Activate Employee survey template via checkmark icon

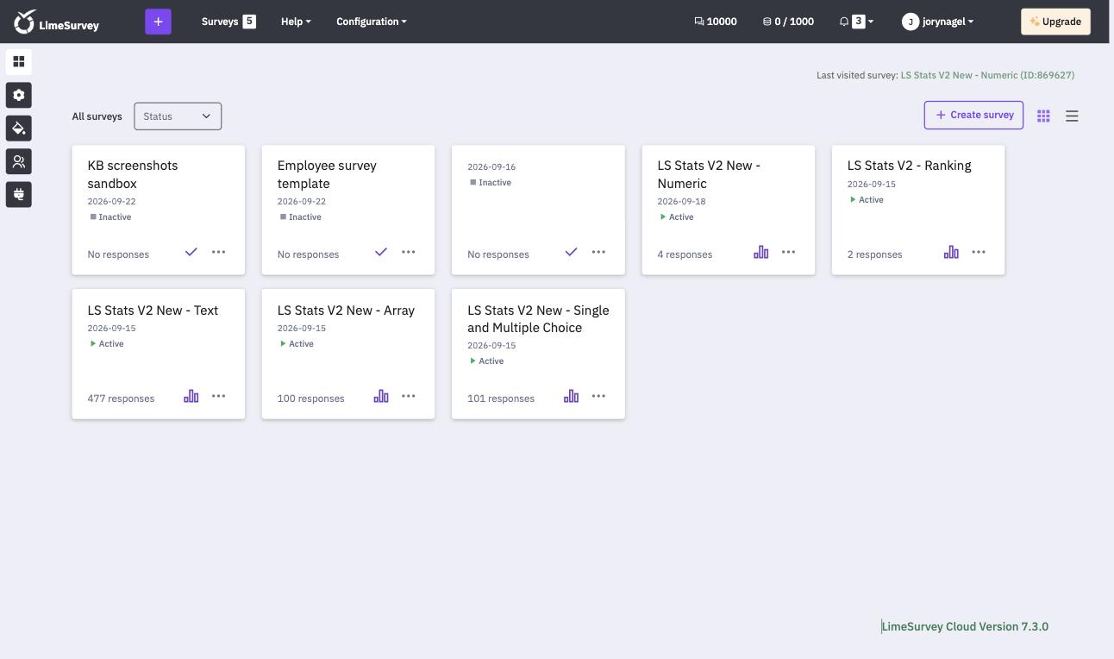click(381, 252)
